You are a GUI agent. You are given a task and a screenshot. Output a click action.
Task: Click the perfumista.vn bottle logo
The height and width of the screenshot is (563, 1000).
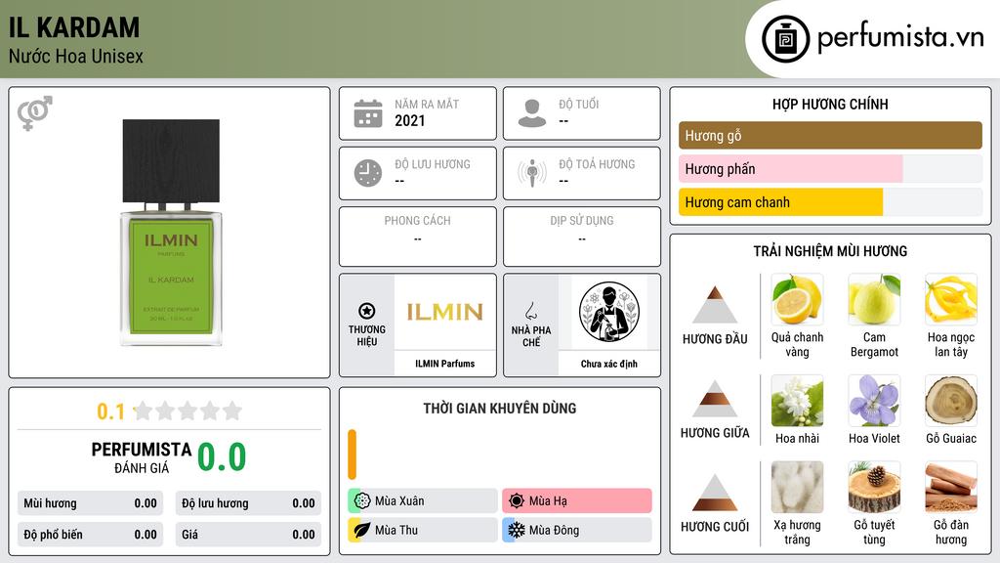point(785,39)
